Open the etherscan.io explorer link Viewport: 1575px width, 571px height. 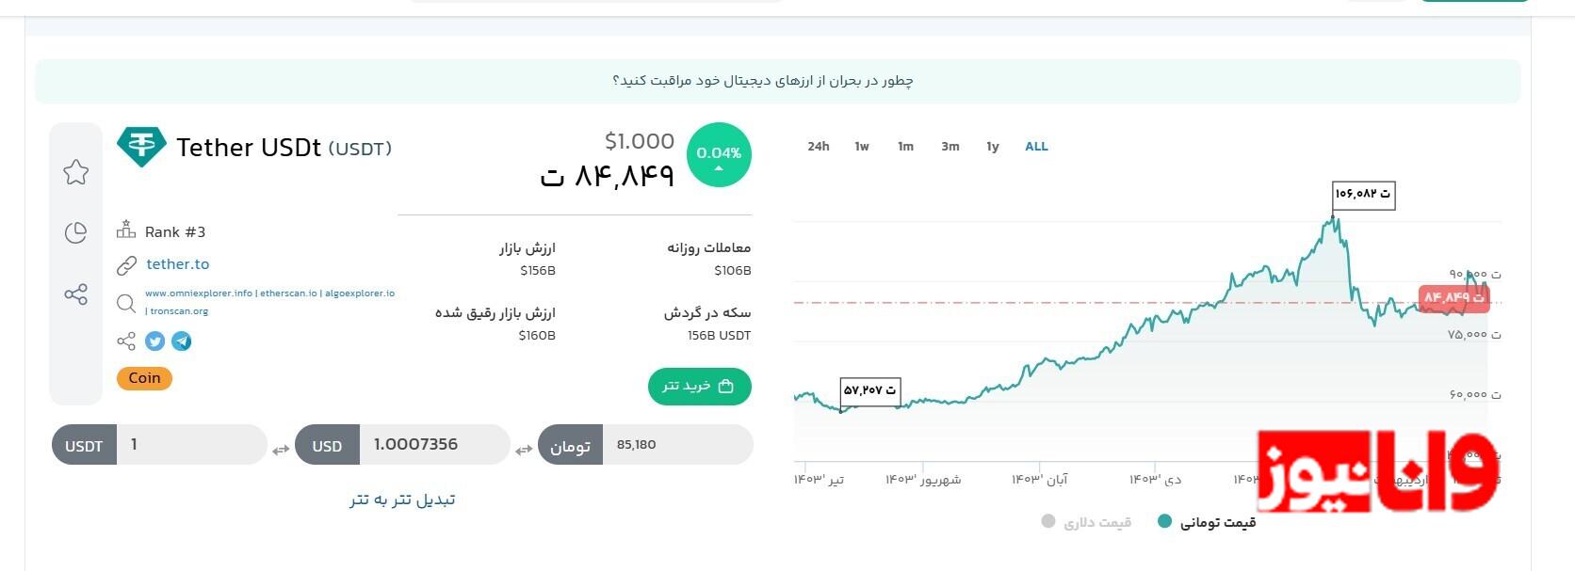(289, 293)
